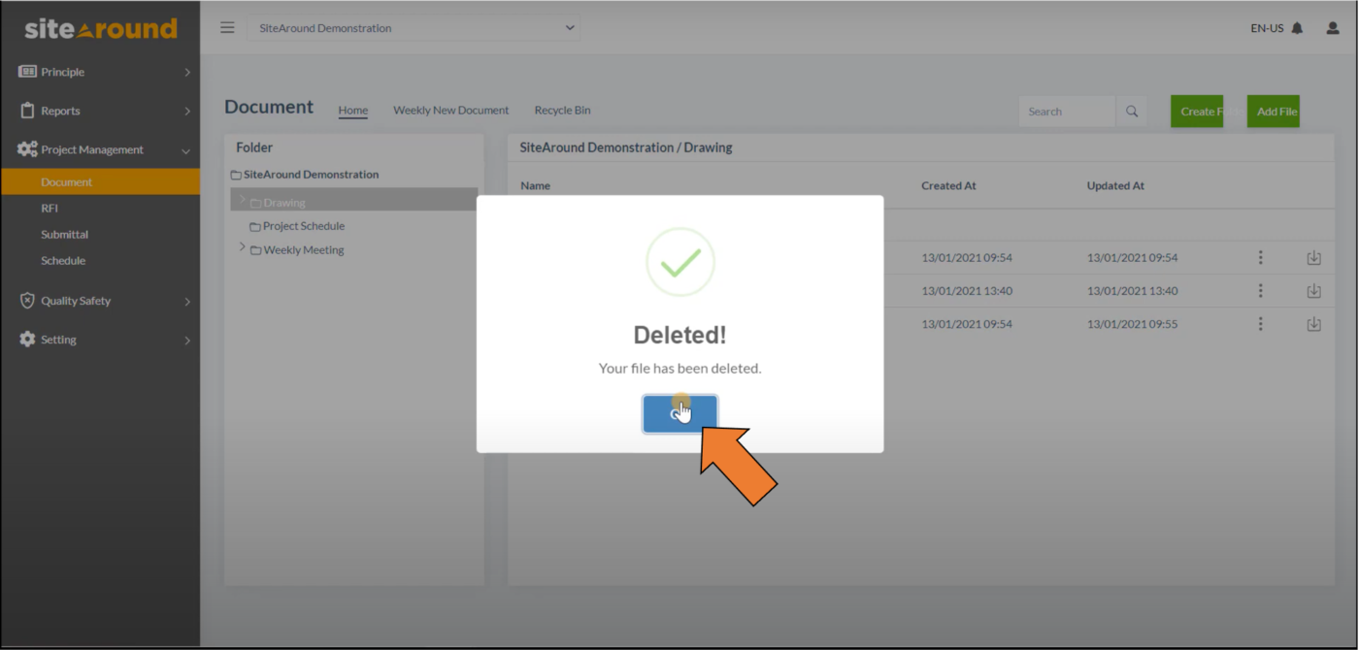Confirm the Deleted dialog with OK
The image size is (1359, 650).
679,412
